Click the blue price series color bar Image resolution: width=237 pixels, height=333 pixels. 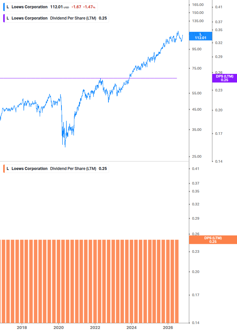click(x=4, y=7)
